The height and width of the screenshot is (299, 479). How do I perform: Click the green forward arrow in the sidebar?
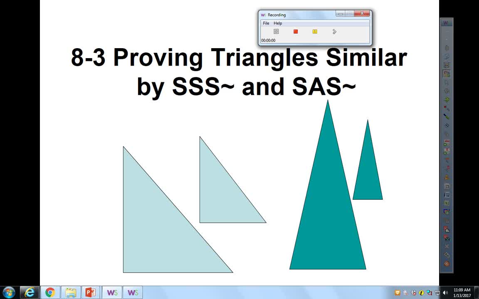pyautogui.click(x=447, y=100)
